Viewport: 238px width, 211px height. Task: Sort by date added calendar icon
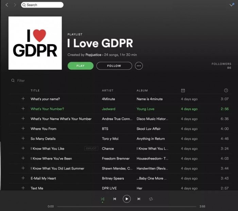183,90
